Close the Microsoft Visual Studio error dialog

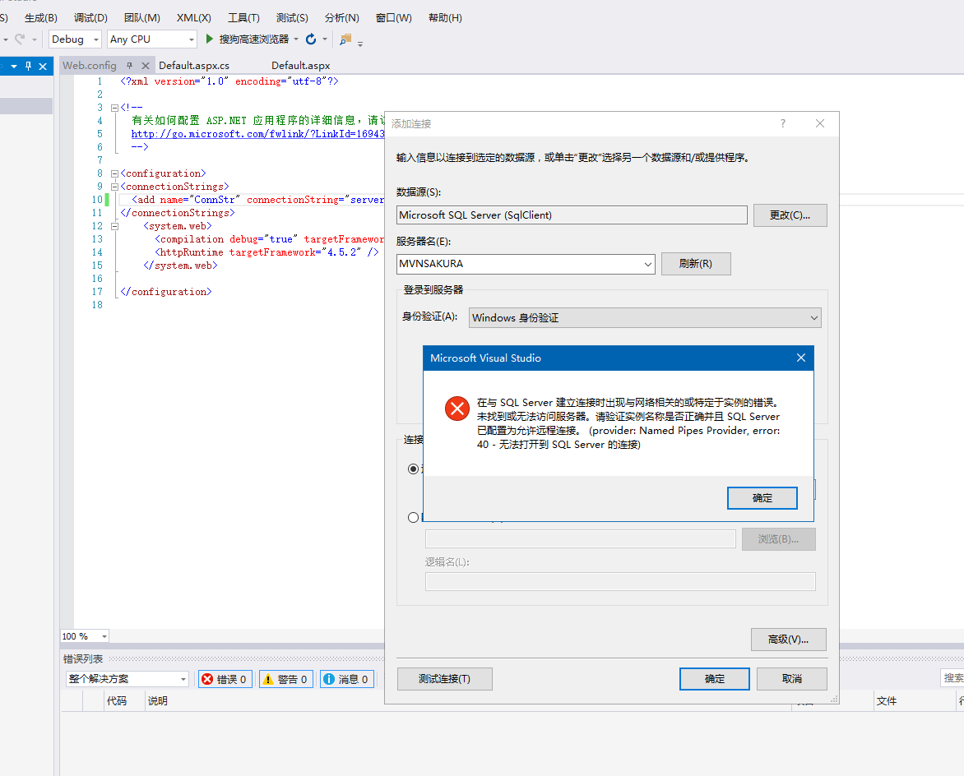pyautogui.click(x=800, y=358)
